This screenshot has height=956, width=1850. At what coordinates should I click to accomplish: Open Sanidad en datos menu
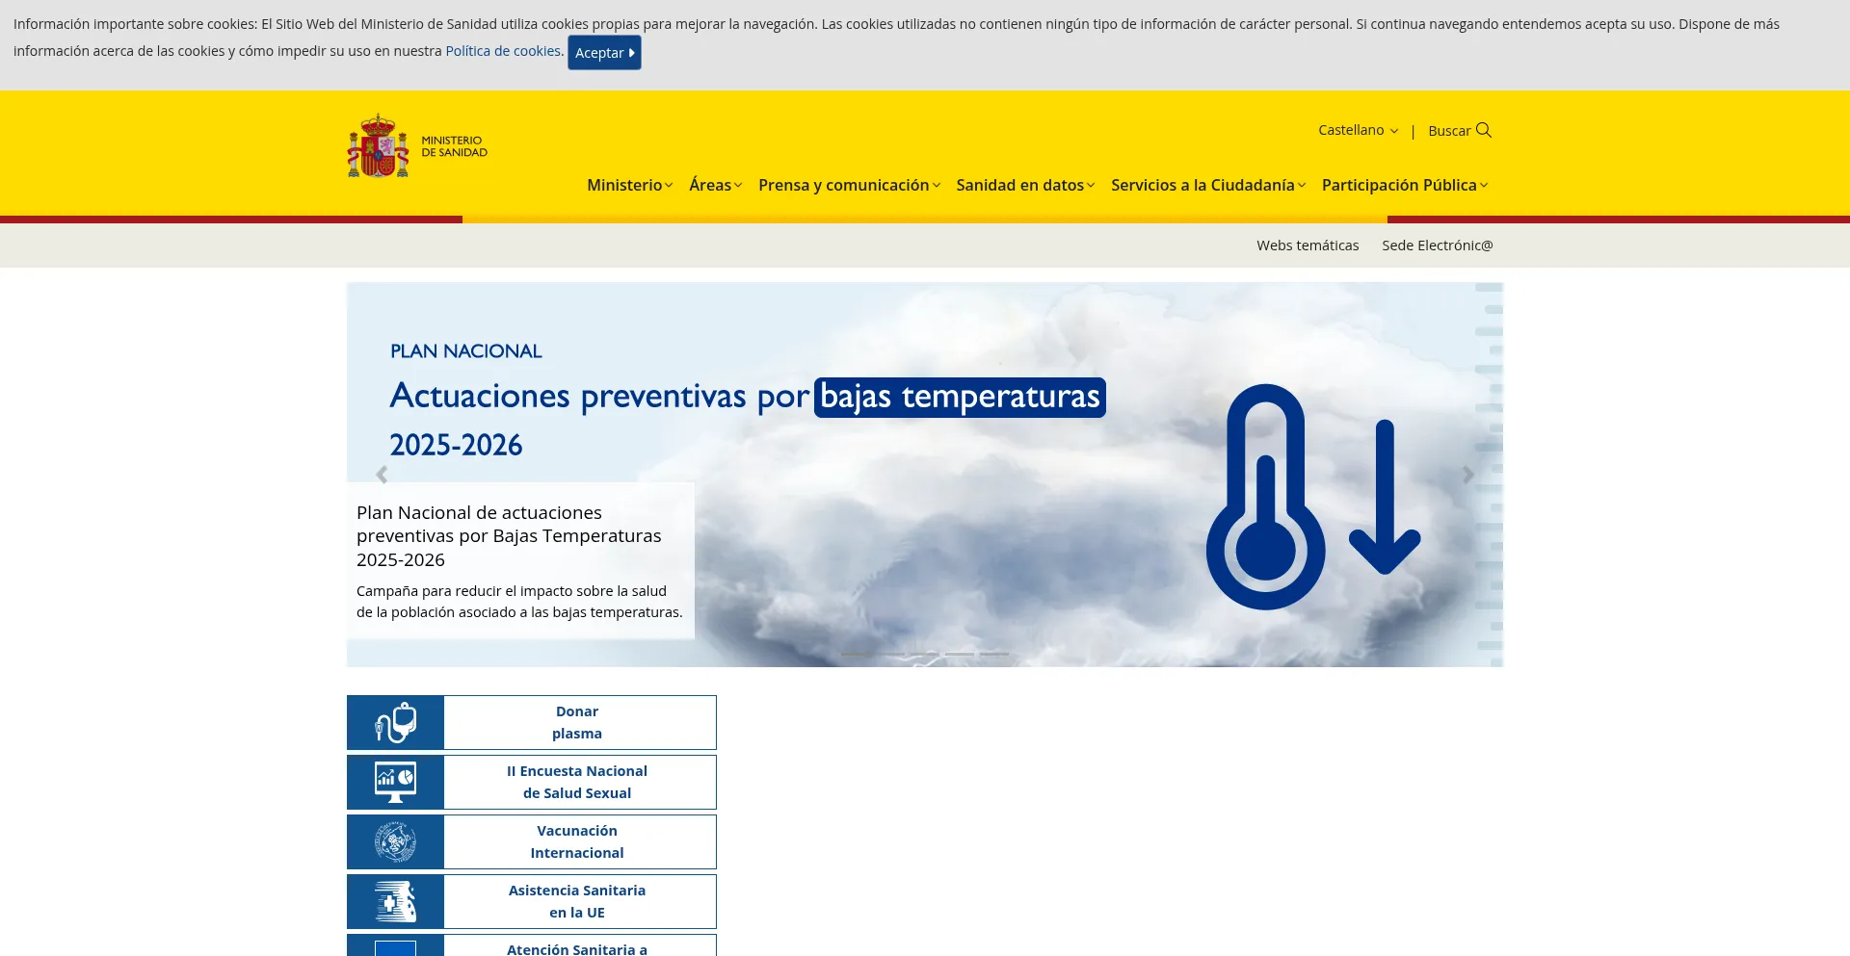1024,185
